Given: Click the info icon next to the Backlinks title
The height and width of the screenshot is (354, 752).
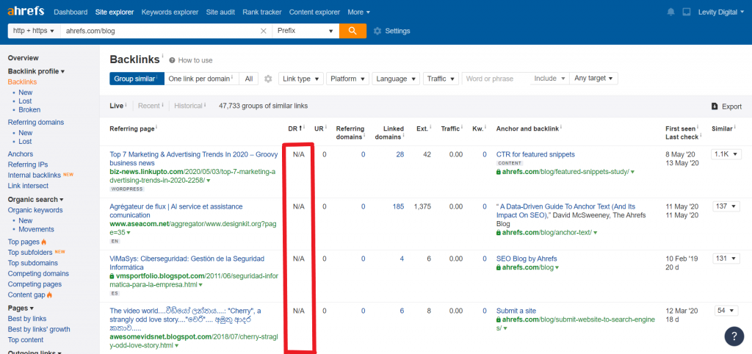Looking at the screenshot, I should [x=162, y=56].
